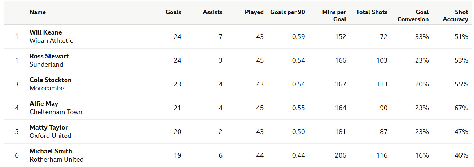Select Matty Taylor player name
This screenshot has height=167, width=474.
(49, 127)
